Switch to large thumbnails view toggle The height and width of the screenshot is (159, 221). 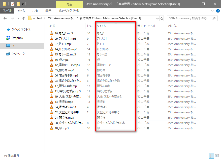click(217, 156)
